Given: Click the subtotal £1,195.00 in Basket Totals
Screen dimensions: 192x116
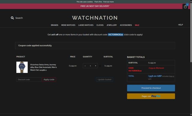Looking at the screenshot, I should pos(152,63).
